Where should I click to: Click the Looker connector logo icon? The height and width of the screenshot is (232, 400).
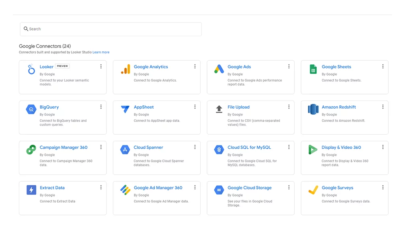pyautogui.click(x=31, y=69)
